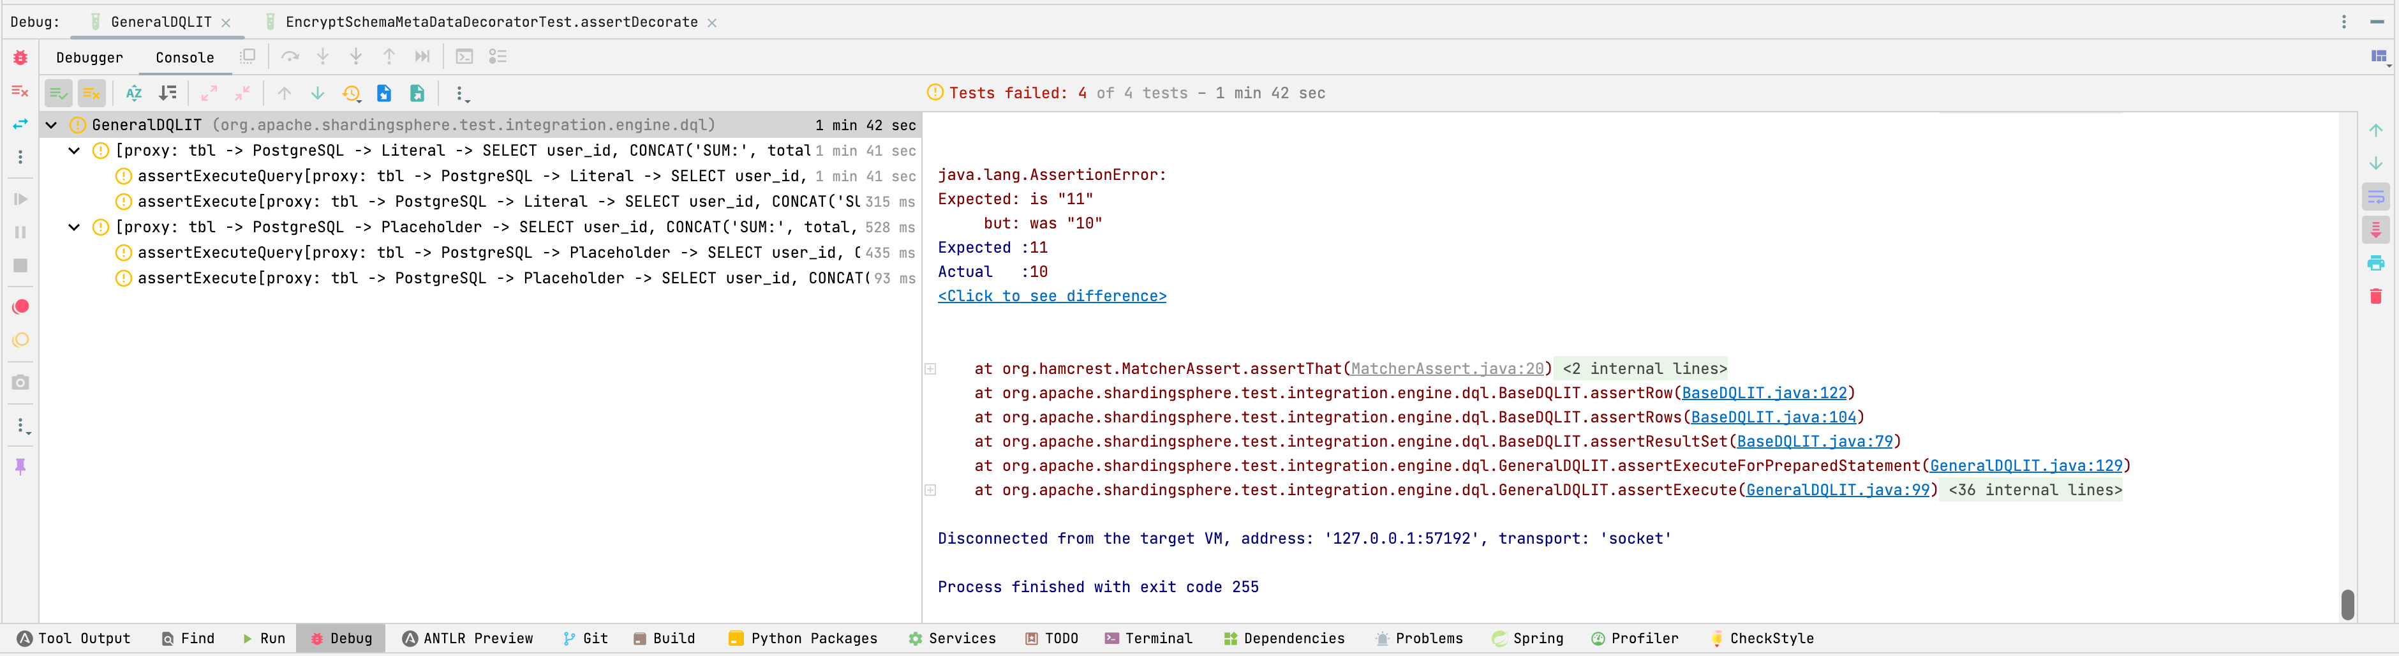Toggle Show Ignored tests filter
2399x656 pixels.
click(91, 93)
